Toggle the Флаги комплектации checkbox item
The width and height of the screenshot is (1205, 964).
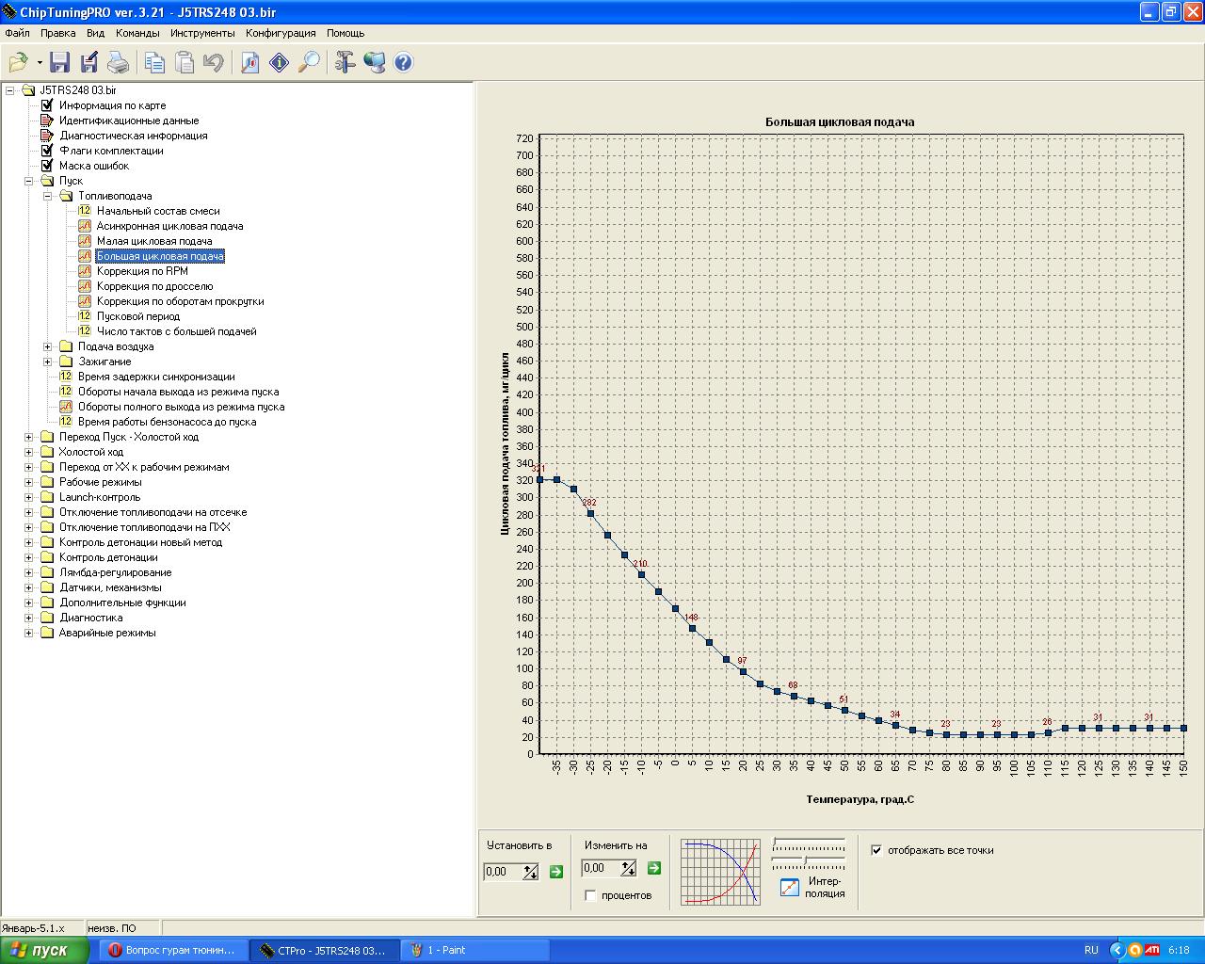coord(47,151)
